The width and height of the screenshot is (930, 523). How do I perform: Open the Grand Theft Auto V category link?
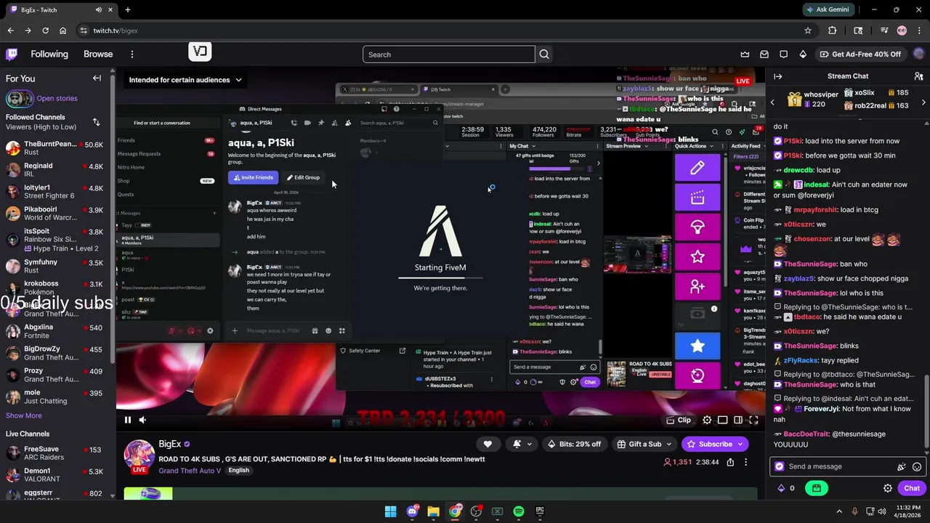click(190, 471)
